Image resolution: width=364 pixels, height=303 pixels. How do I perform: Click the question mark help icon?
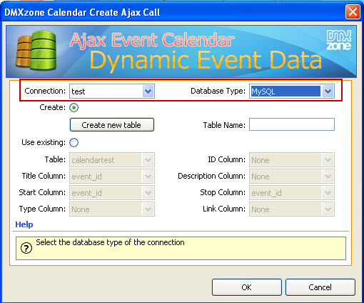pyautogui.click(x=26, y=248)
